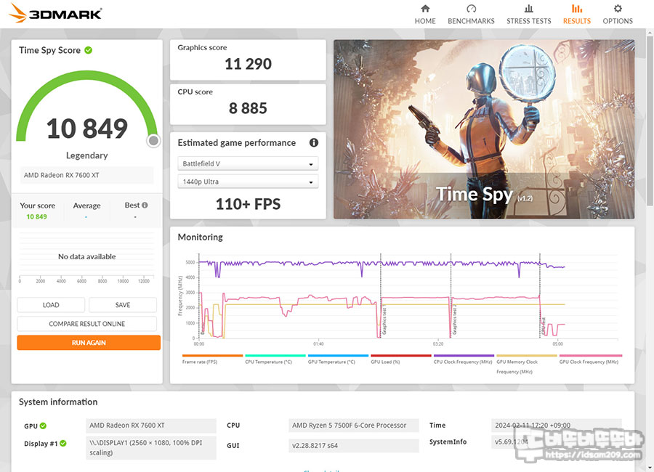654x472 pixels.
Task: Click COMPARE RESULT ONLINE button
Action: coord(86,324)
